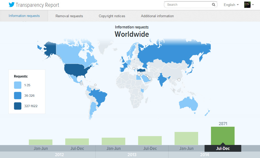Click the Transparency Report title link
This screenshot has height=158, width=260.
coord(37,5)
